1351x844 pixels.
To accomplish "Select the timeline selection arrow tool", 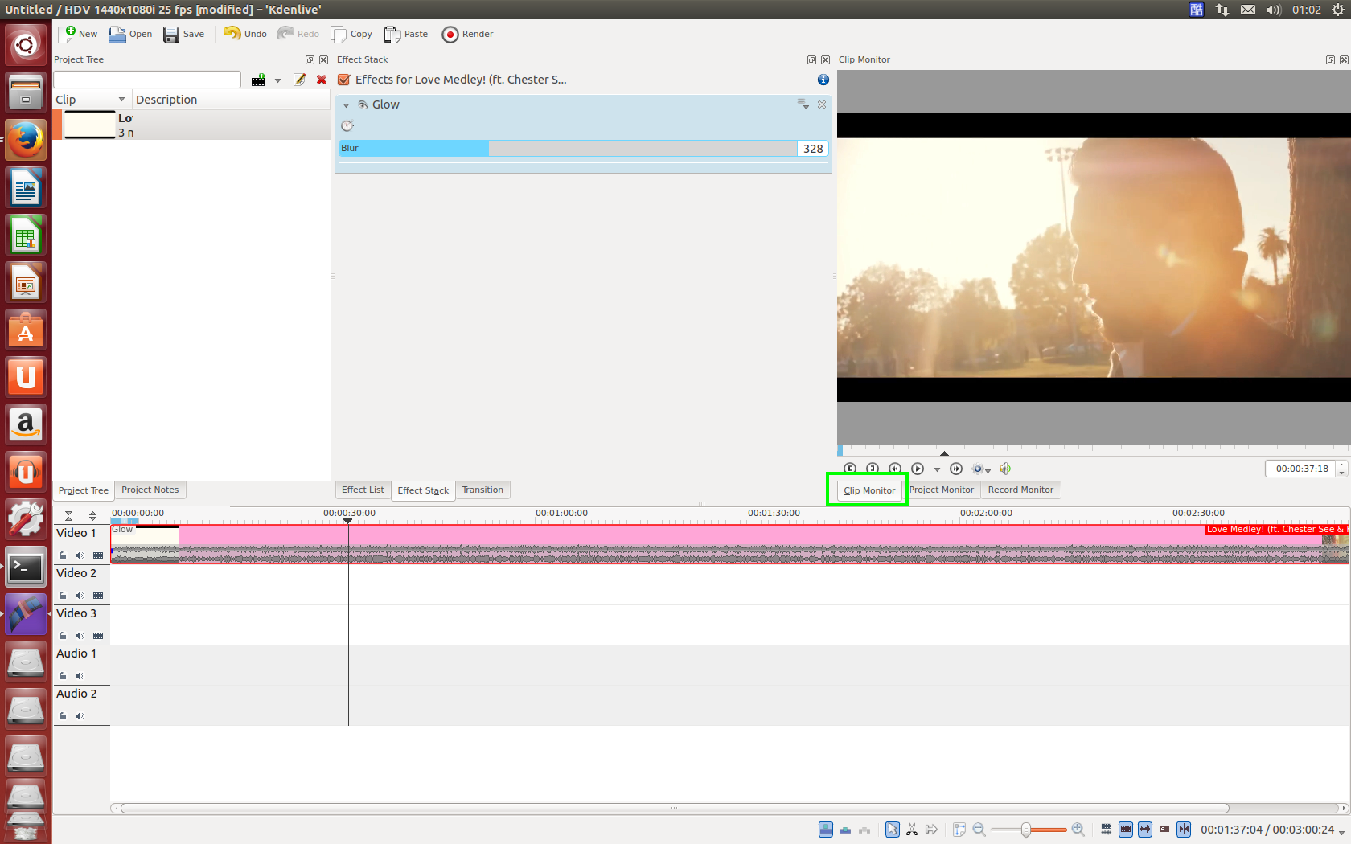I will coord(893,830).
